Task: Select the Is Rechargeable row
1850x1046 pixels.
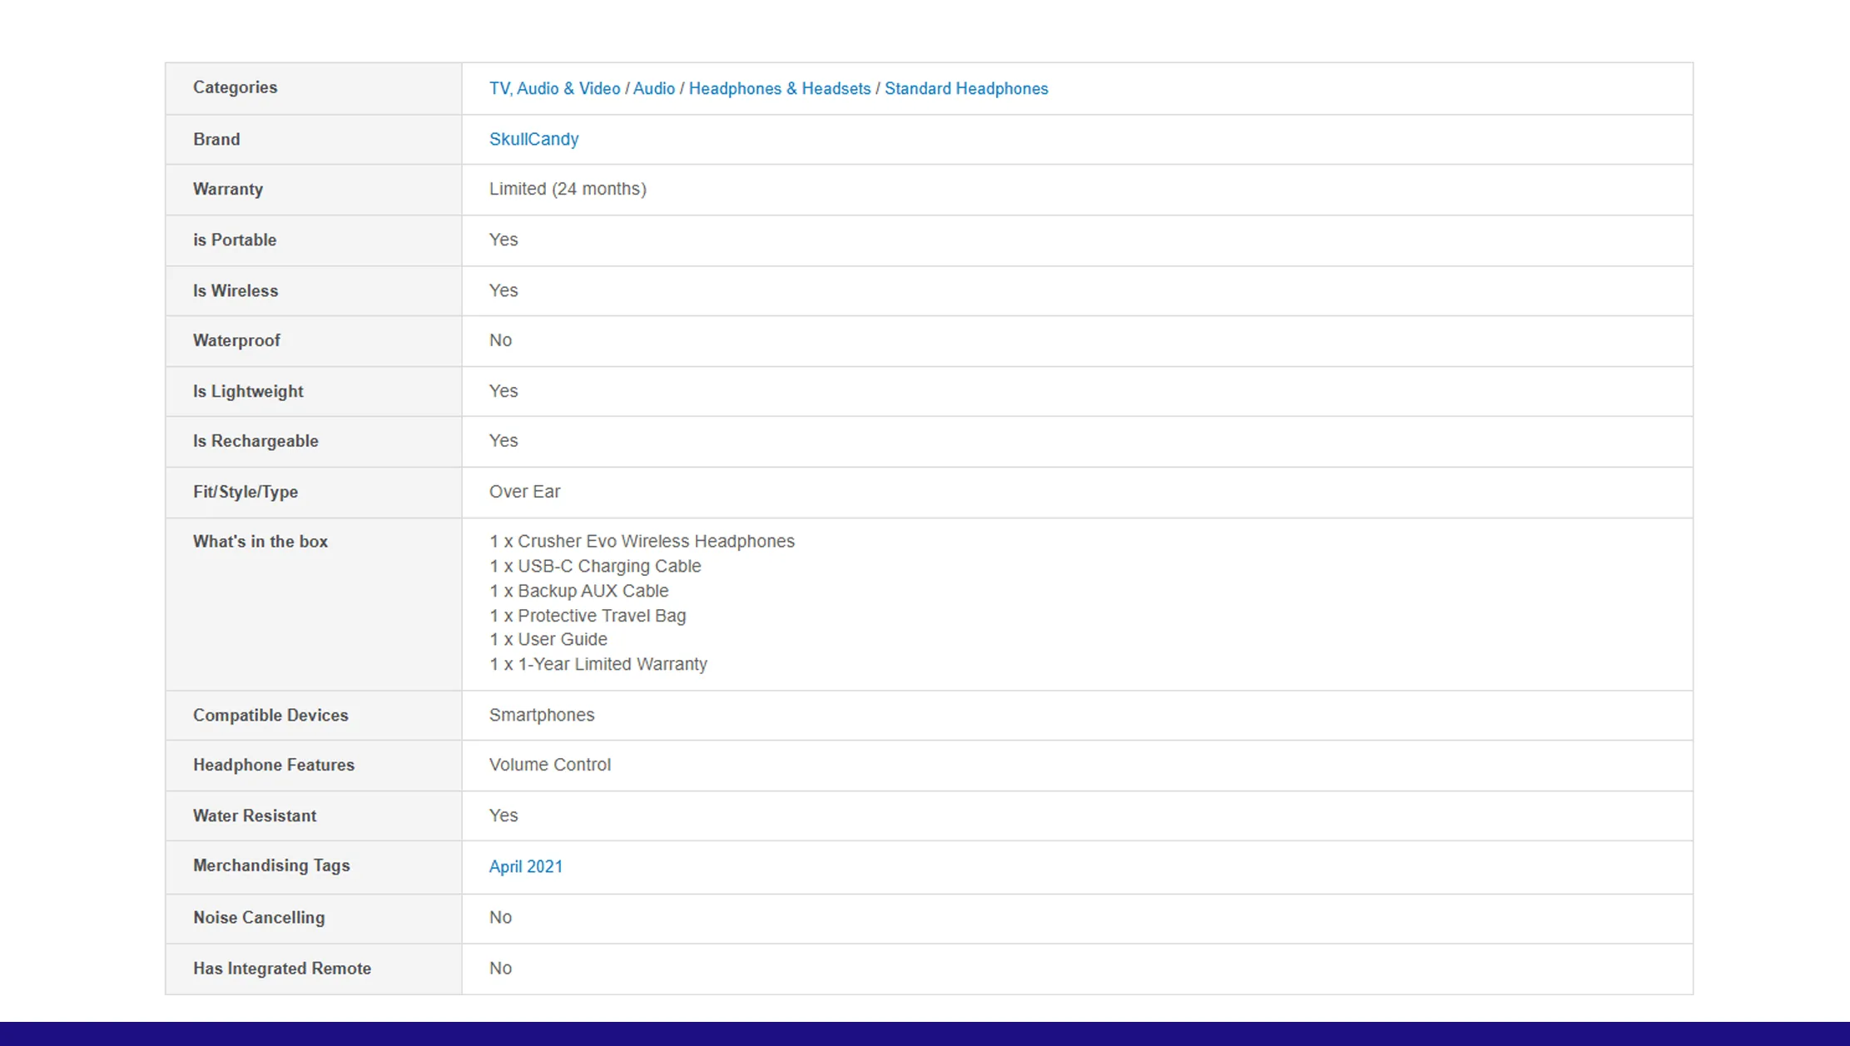Action: click(x=256, y=441)
